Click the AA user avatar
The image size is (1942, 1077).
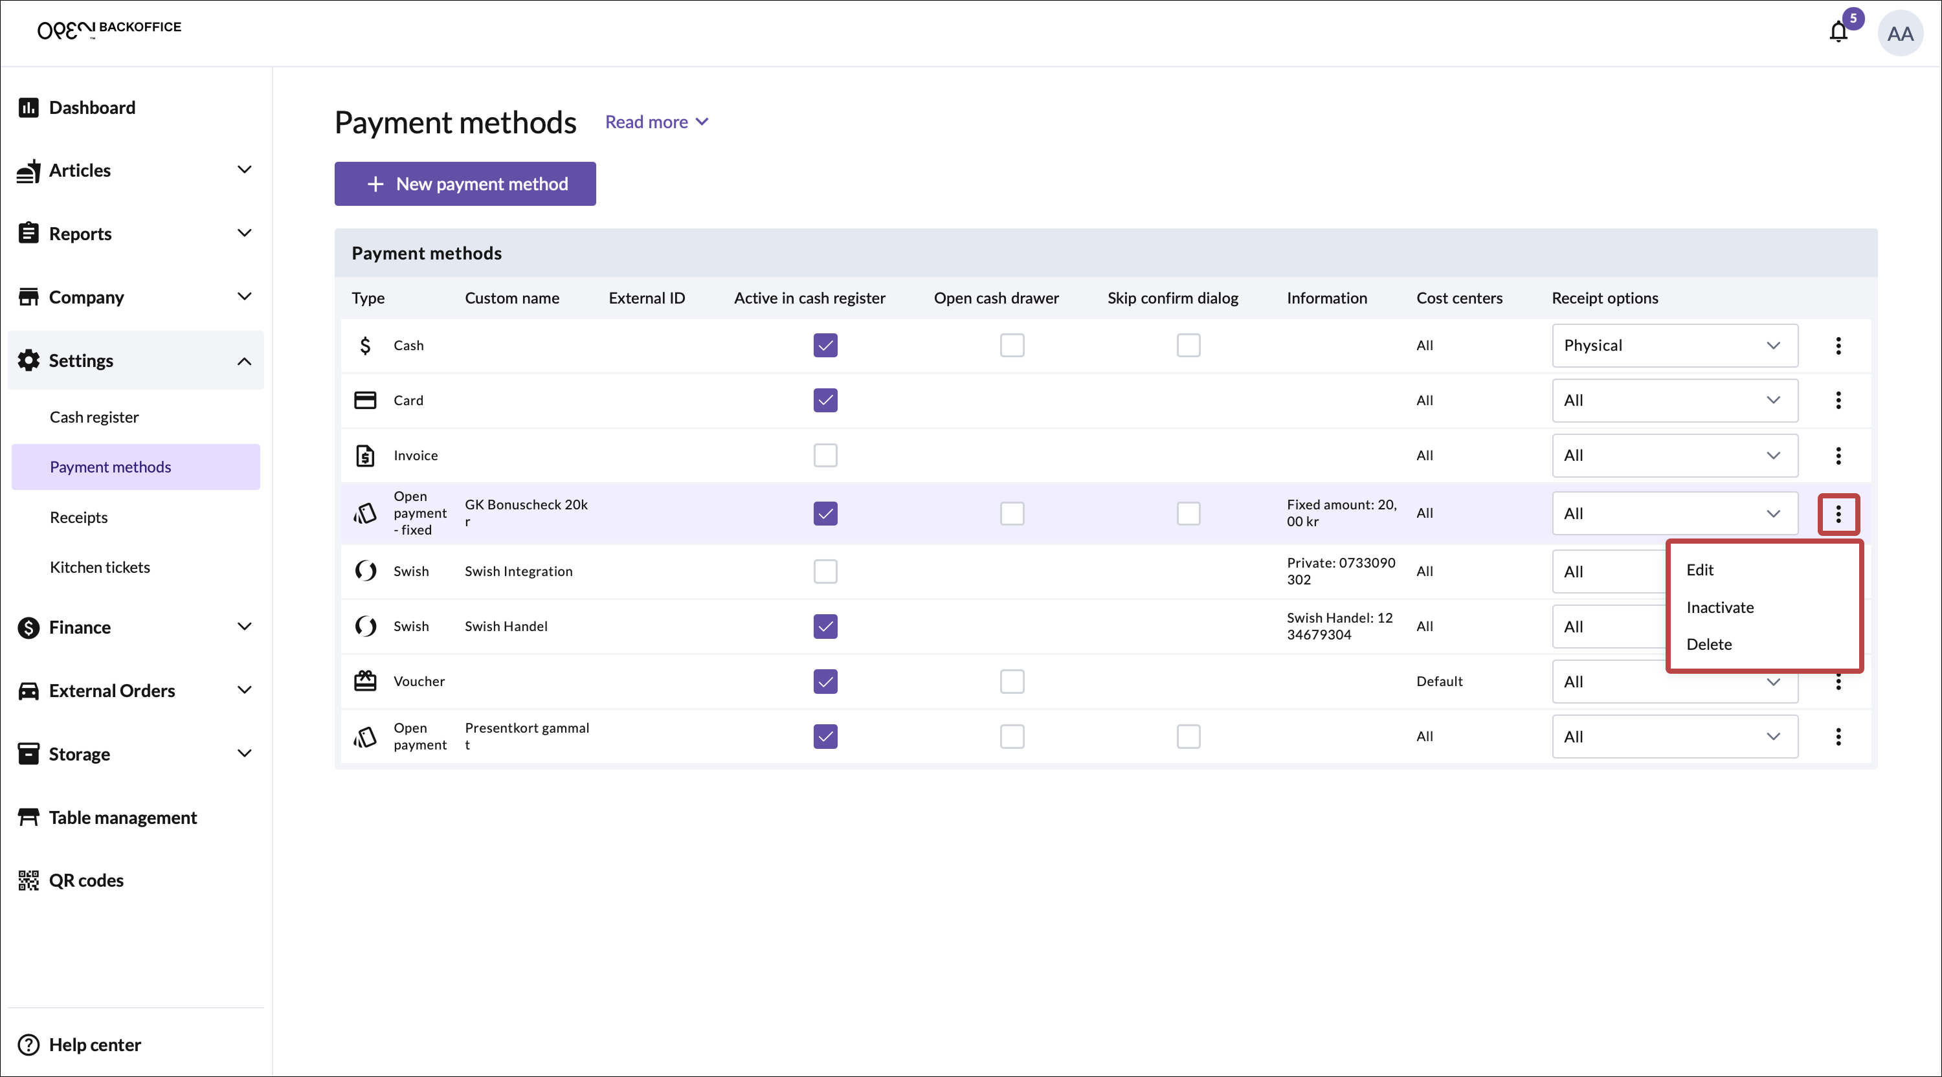[x=1899, y=34]
